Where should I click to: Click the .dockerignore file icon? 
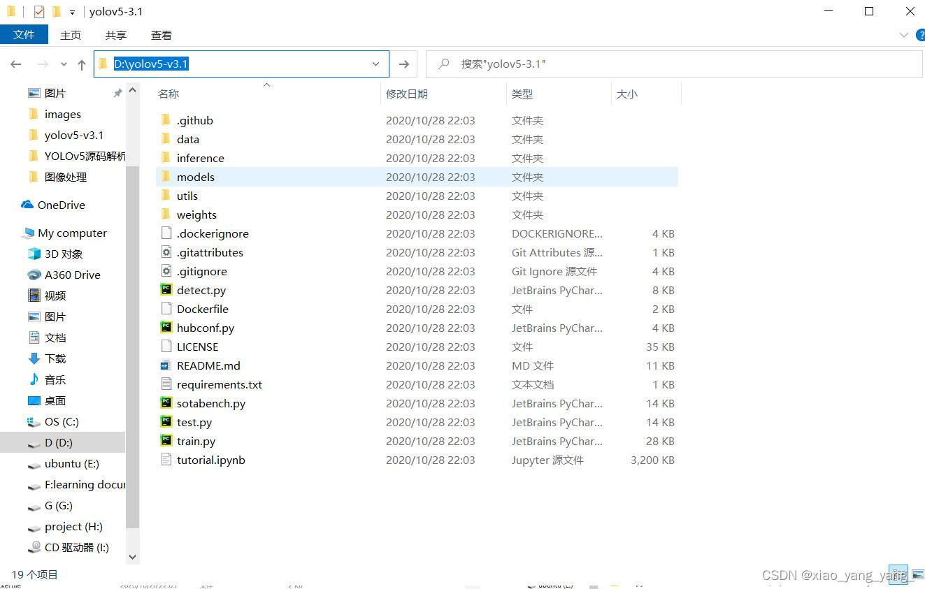[166, 233]
